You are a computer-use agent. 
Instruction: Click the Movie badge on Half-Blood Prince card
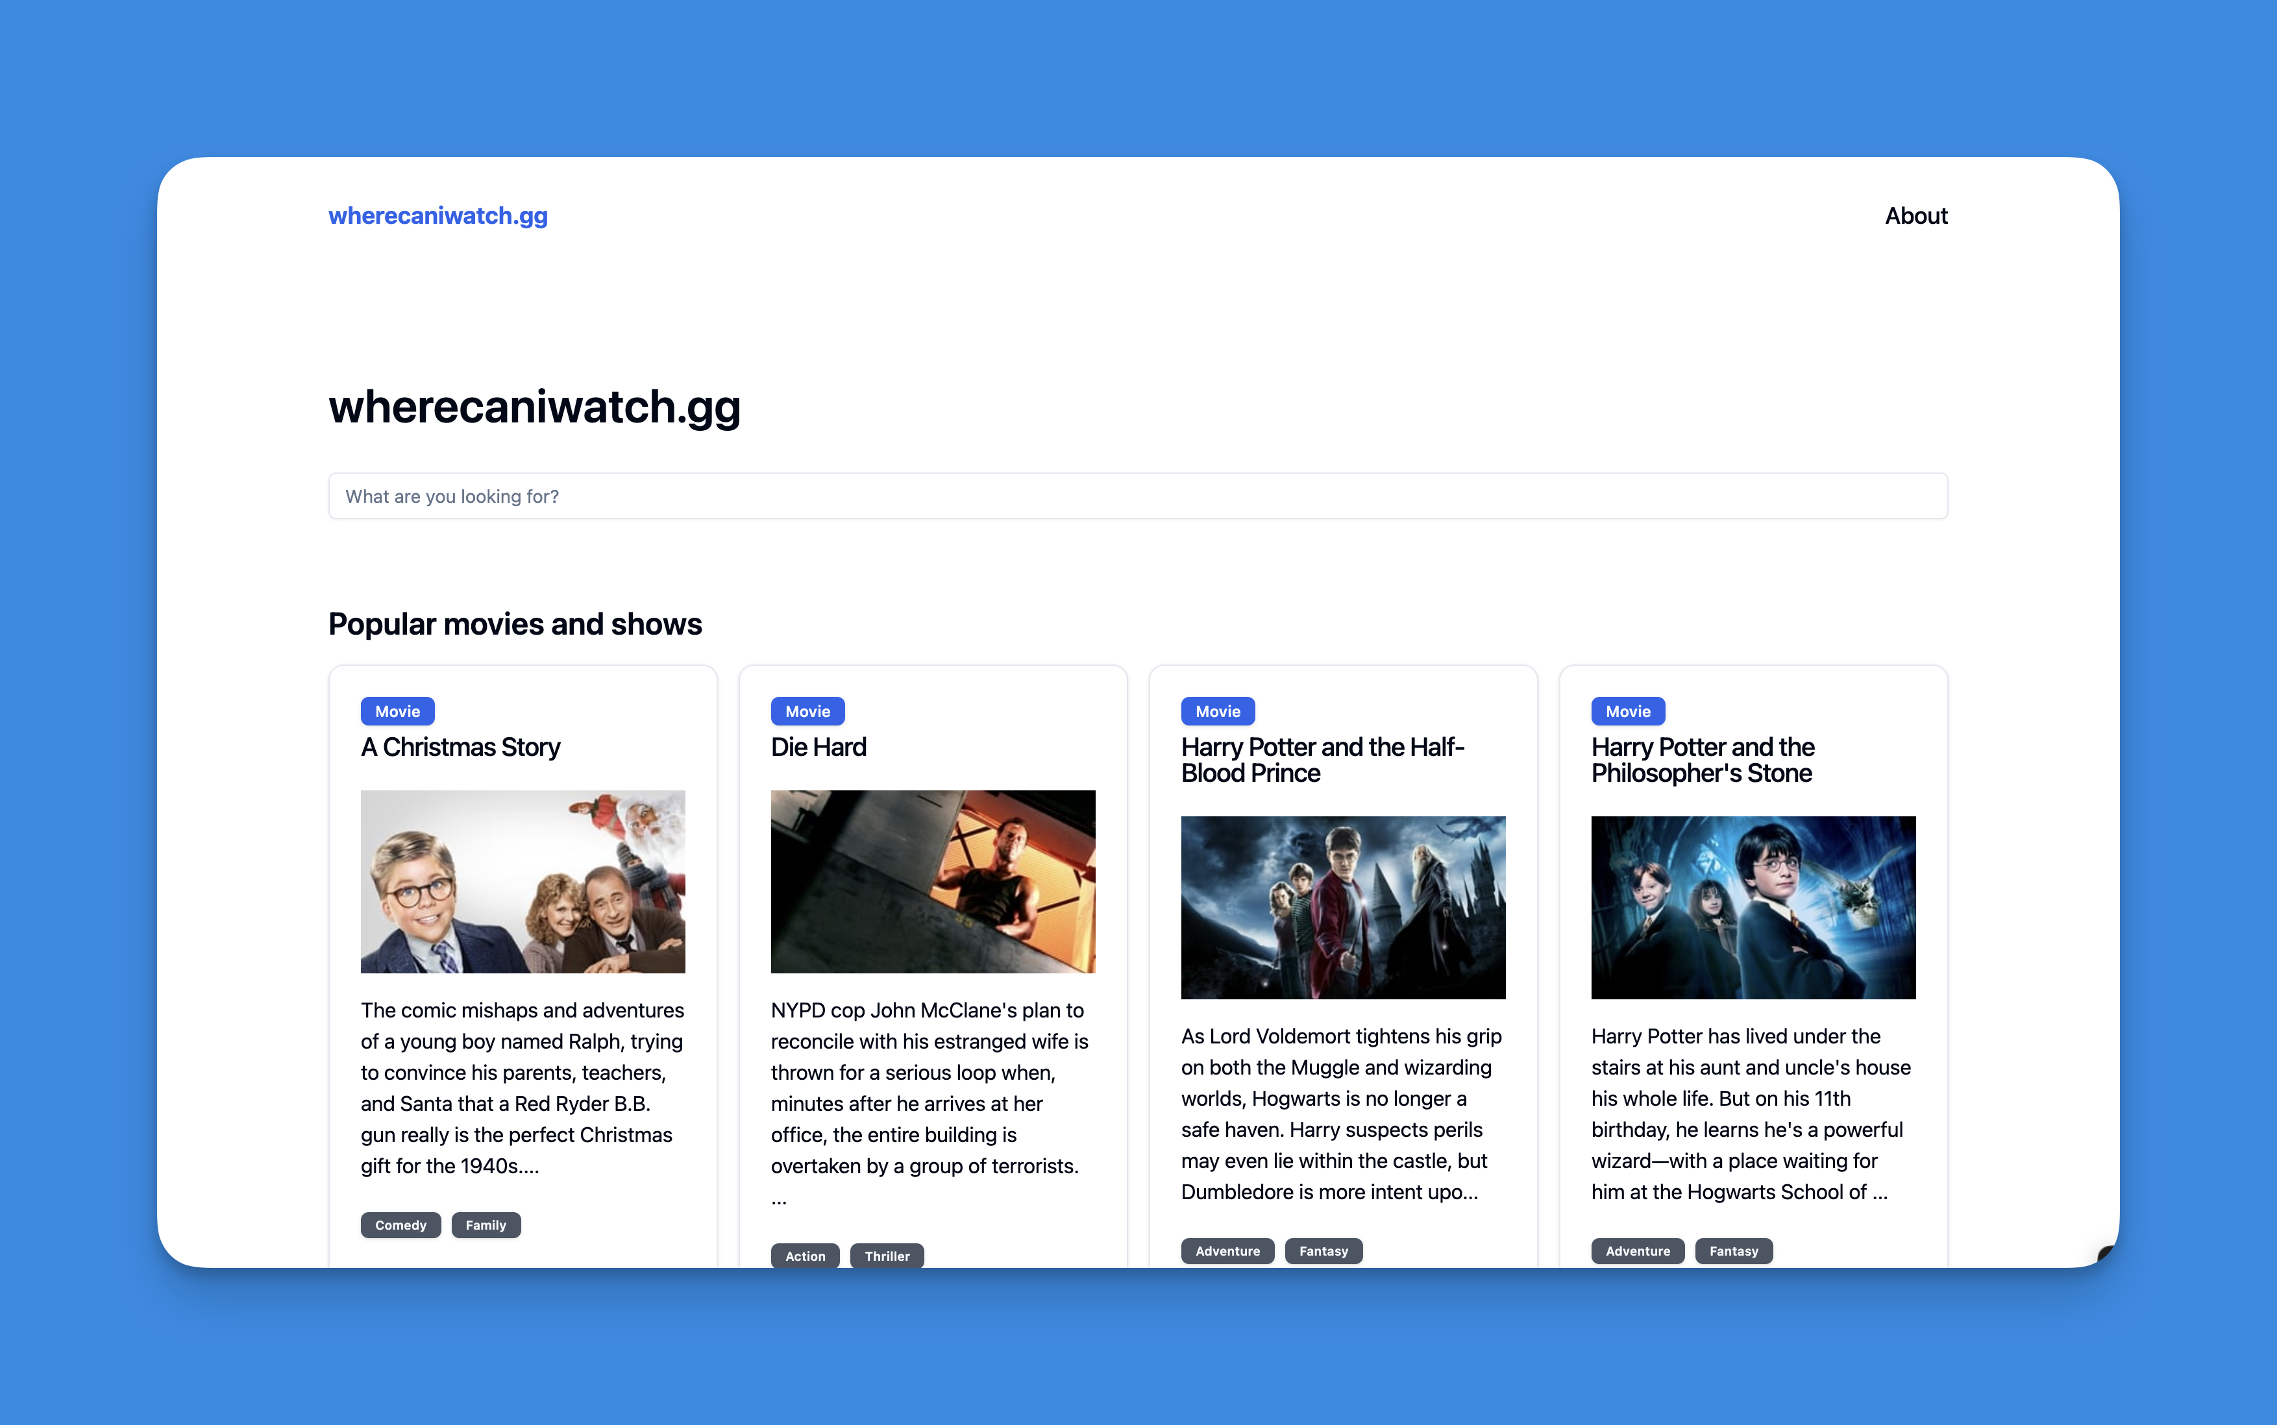(x=1218, y=712)
